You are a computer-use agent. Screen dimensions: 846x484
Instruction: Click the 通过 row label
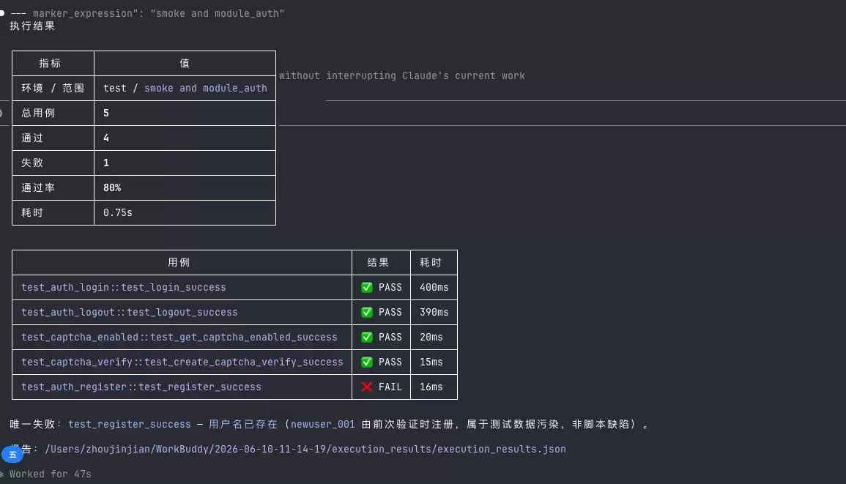[x=32, y=138]
